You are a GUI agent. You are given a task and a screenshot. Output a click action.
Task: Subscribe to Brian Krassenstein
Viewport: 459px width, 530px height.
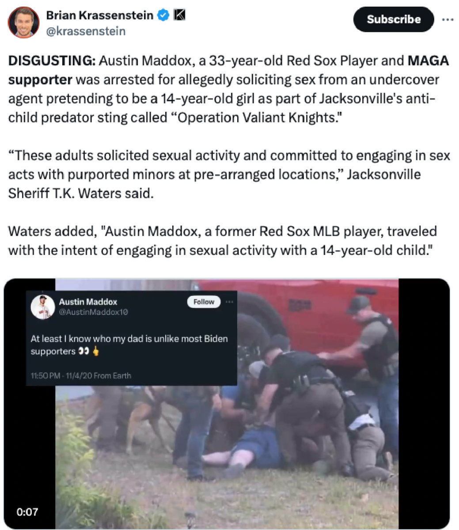point(394,19)
